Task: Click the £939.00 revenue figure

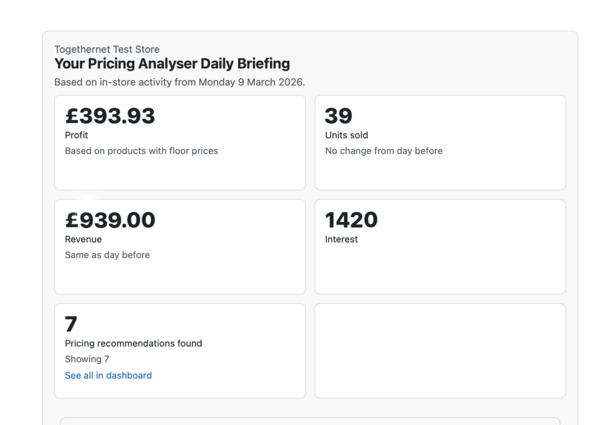Action: (110, 220)
